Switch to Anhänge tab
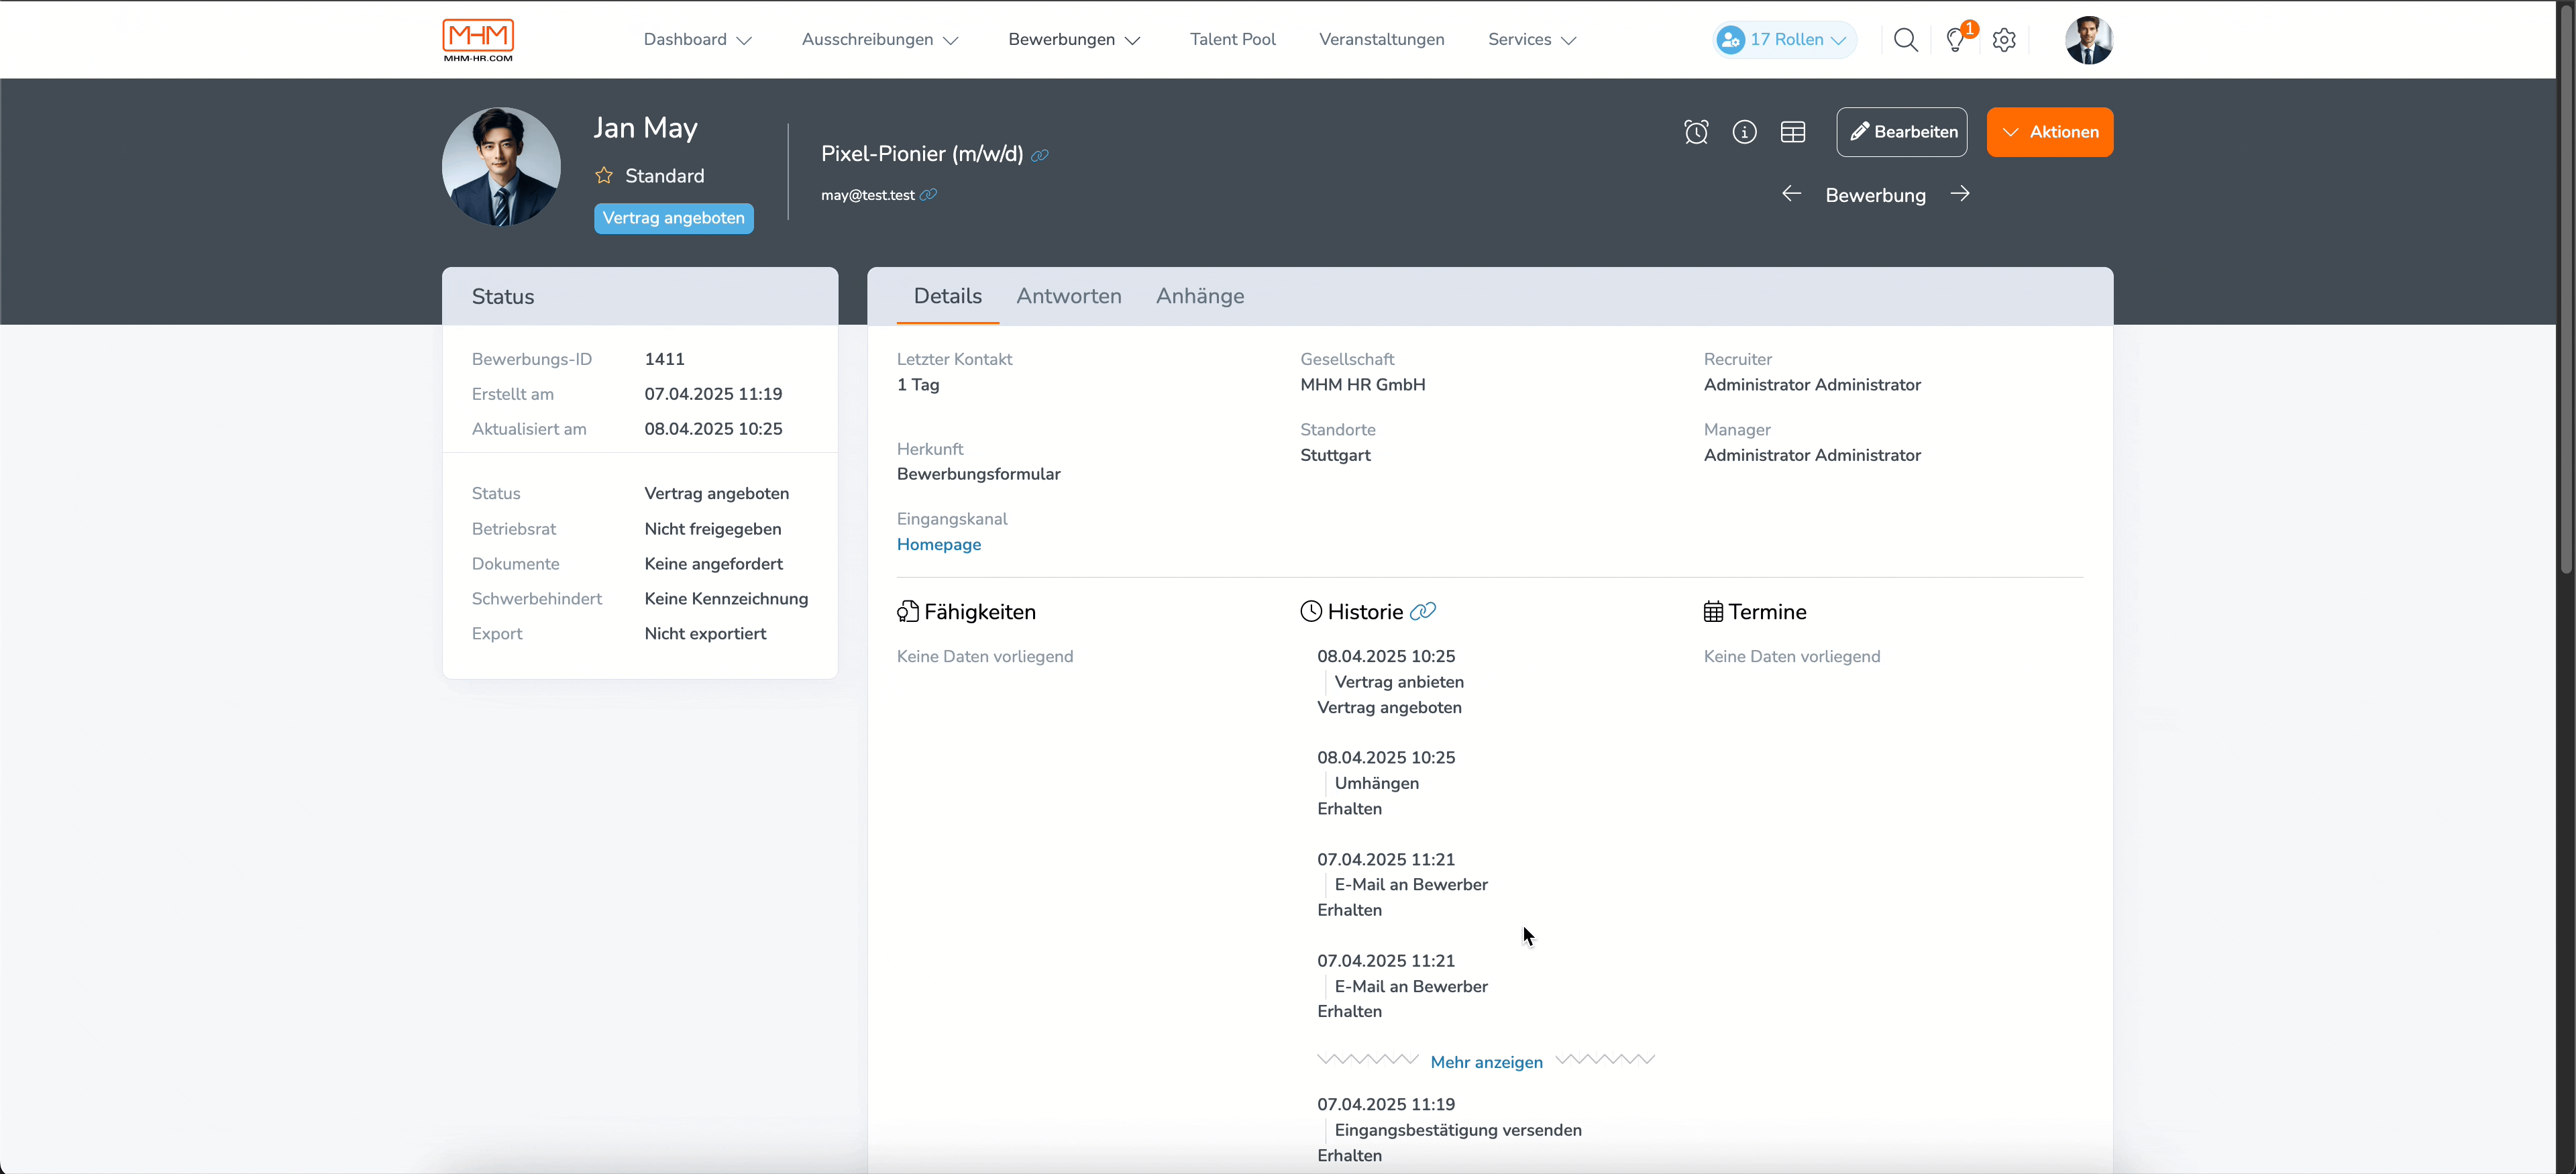The width and height of the screenshot is (2576, 1174). coord(1199,296)
